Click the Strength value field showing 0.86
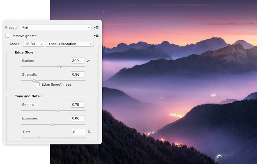Image resolution: width=257 pixels, height=164 pixels. point(77,74)
